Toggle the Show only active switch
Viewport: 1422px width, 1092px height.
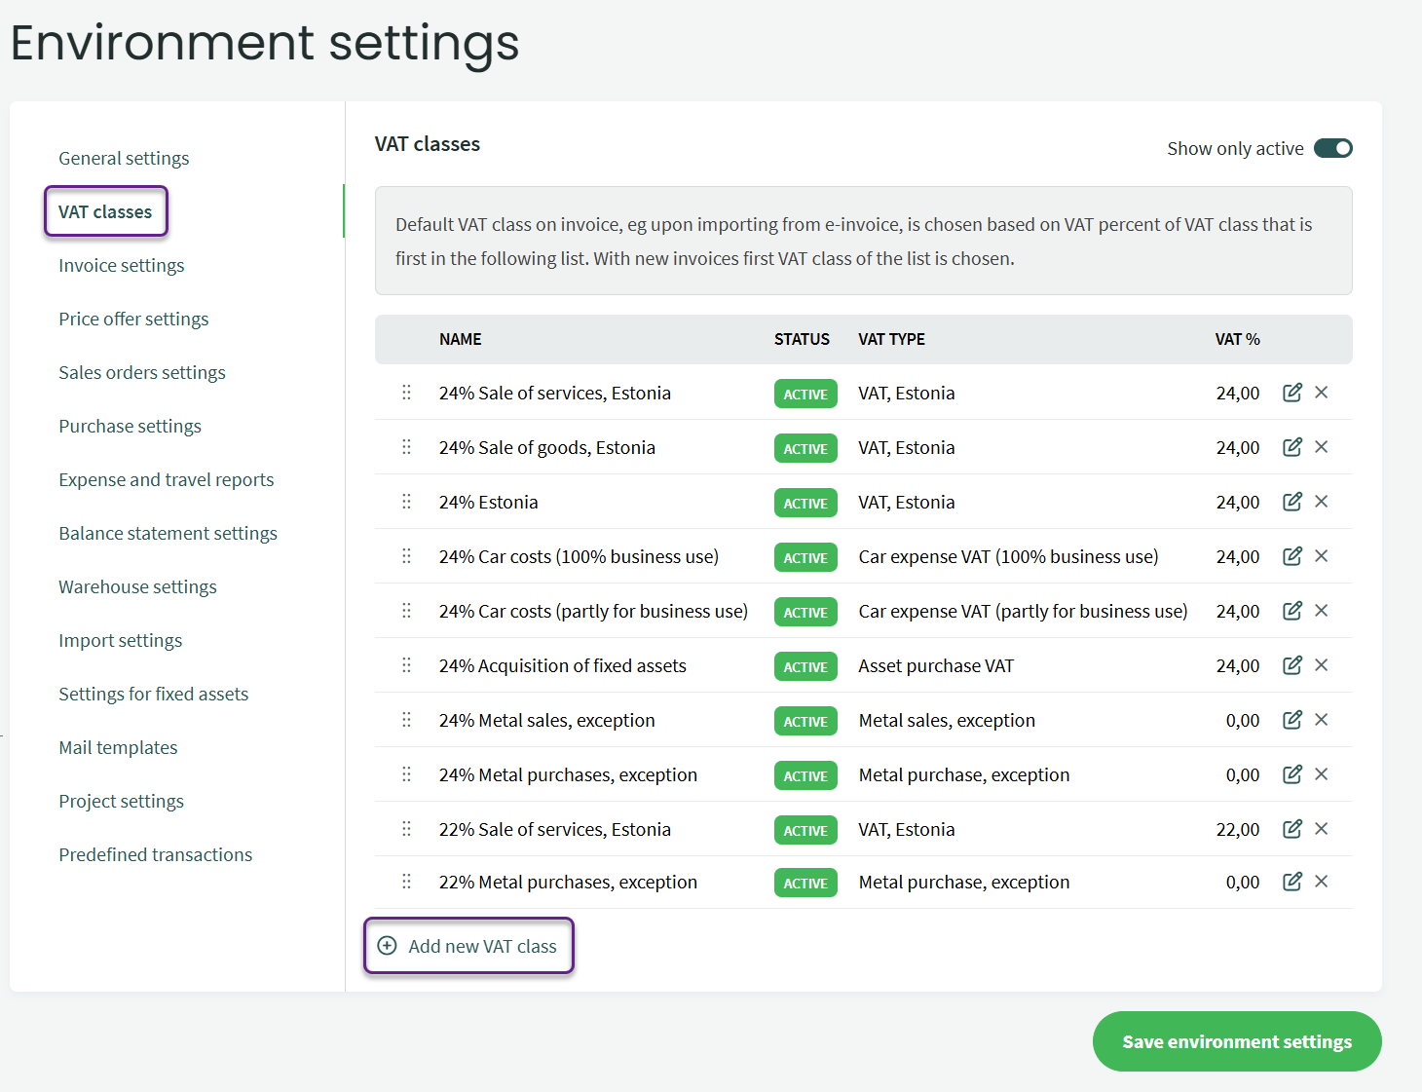[x=1332, y=148]
